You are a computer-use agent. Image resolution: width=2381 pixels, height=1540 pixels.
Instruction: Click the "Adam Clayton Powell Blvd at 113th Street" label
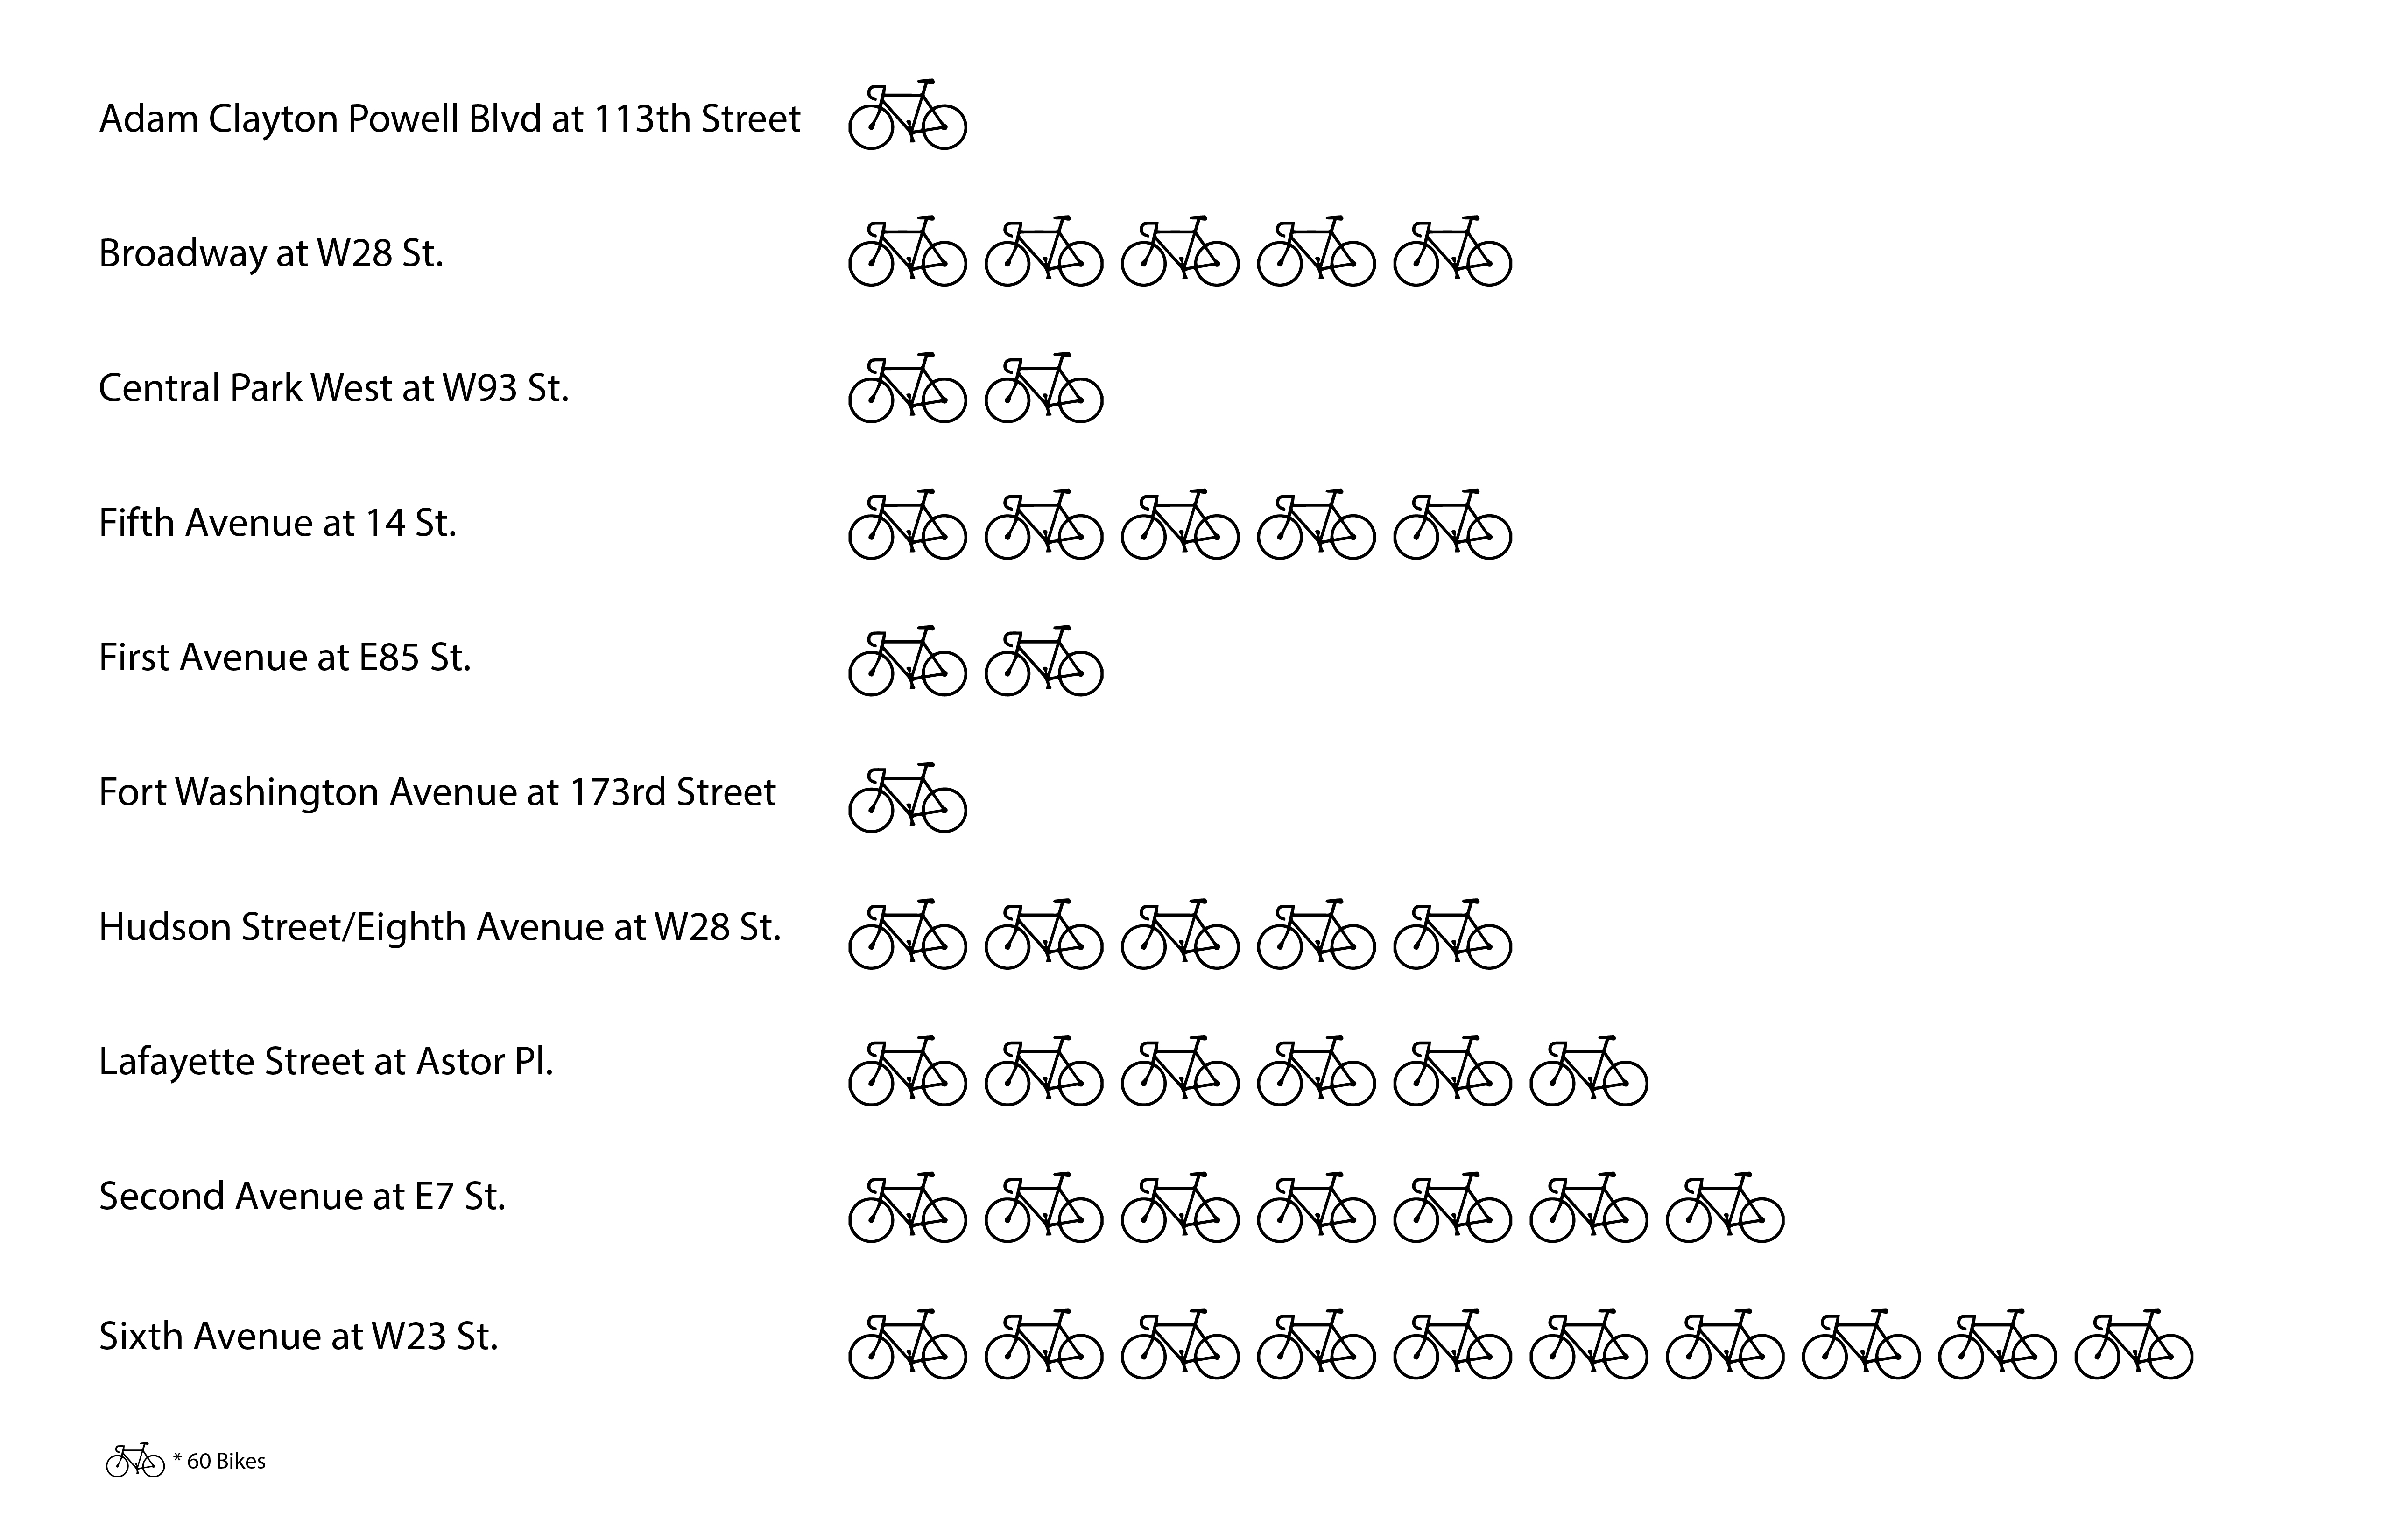tap(449, 119)
